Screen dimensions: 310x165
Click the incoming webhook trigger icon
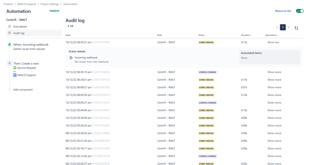(10, 44)
